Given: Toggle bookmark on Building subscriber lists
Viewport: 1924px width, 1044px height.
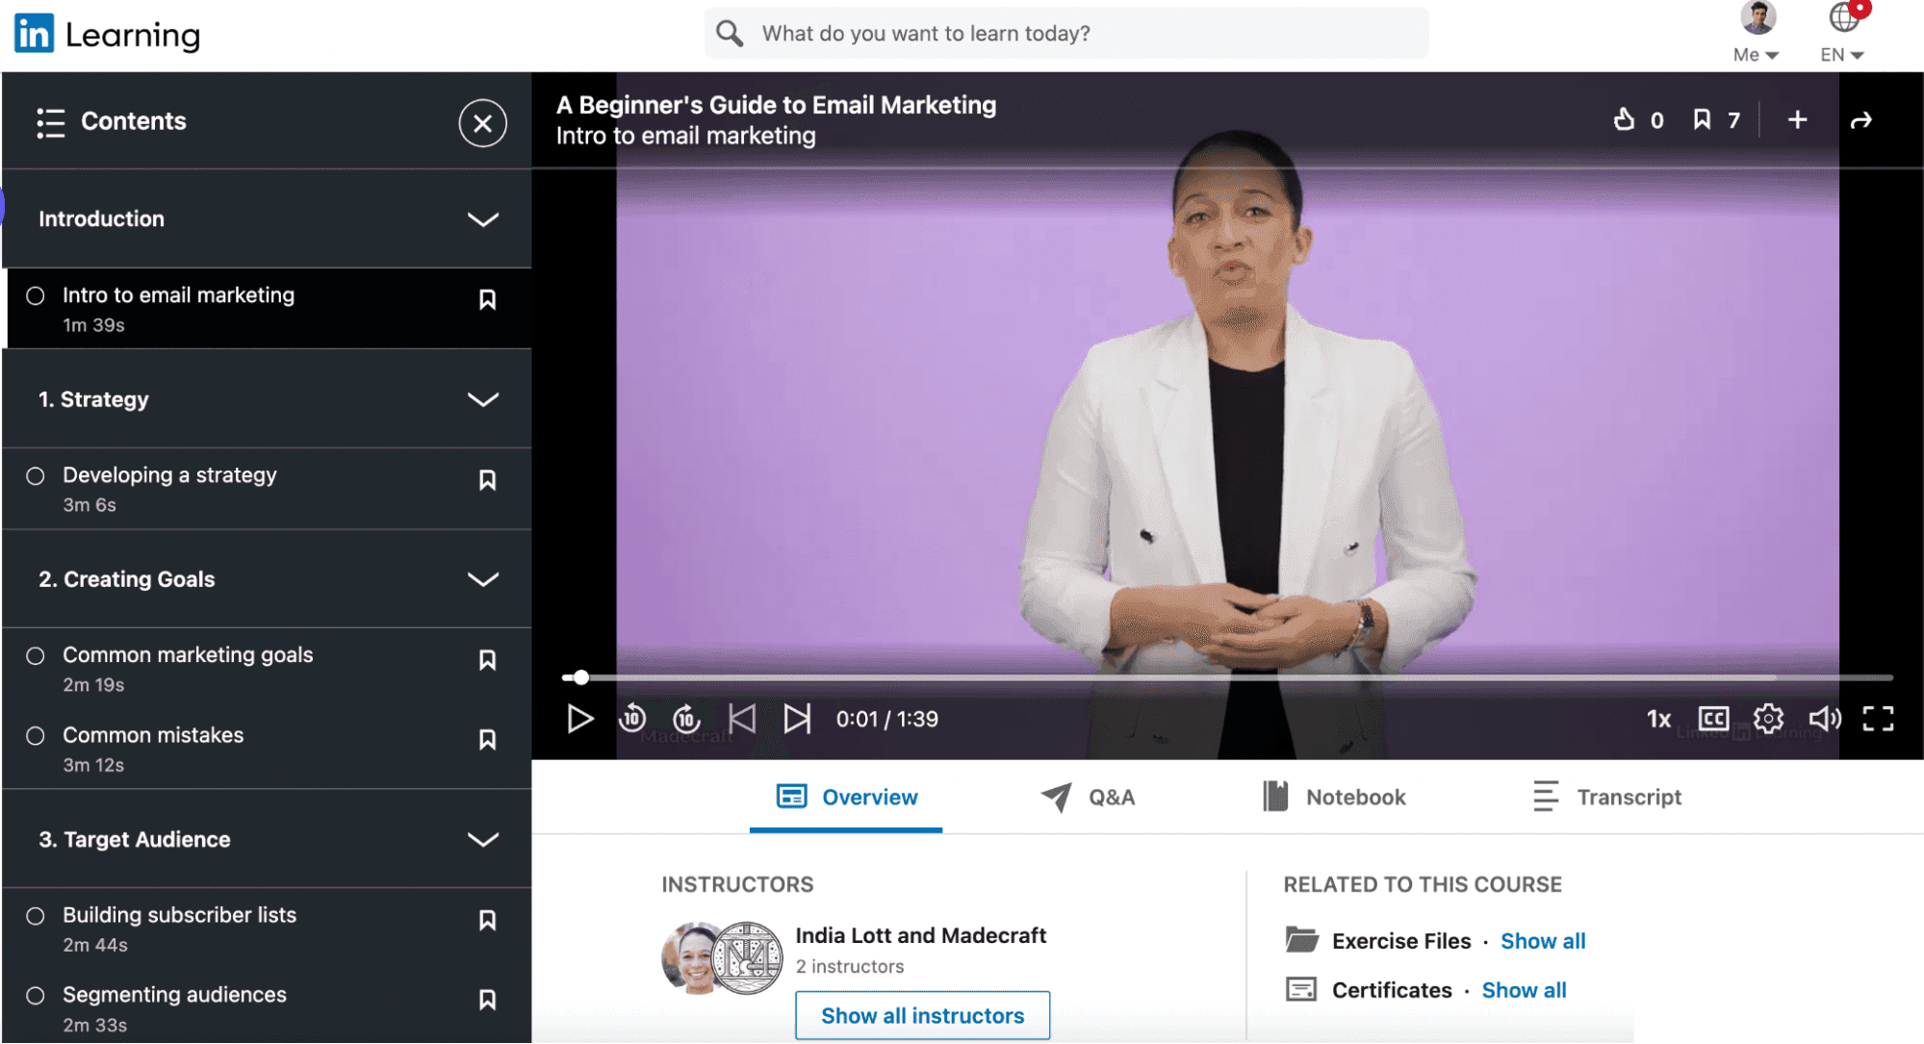Looking at the screenshot, I should 487,917.
